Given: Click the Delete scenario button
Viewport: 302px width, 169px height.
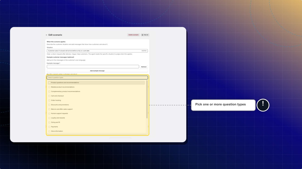Looking at the screenshot, I should [x=133, y=35].
